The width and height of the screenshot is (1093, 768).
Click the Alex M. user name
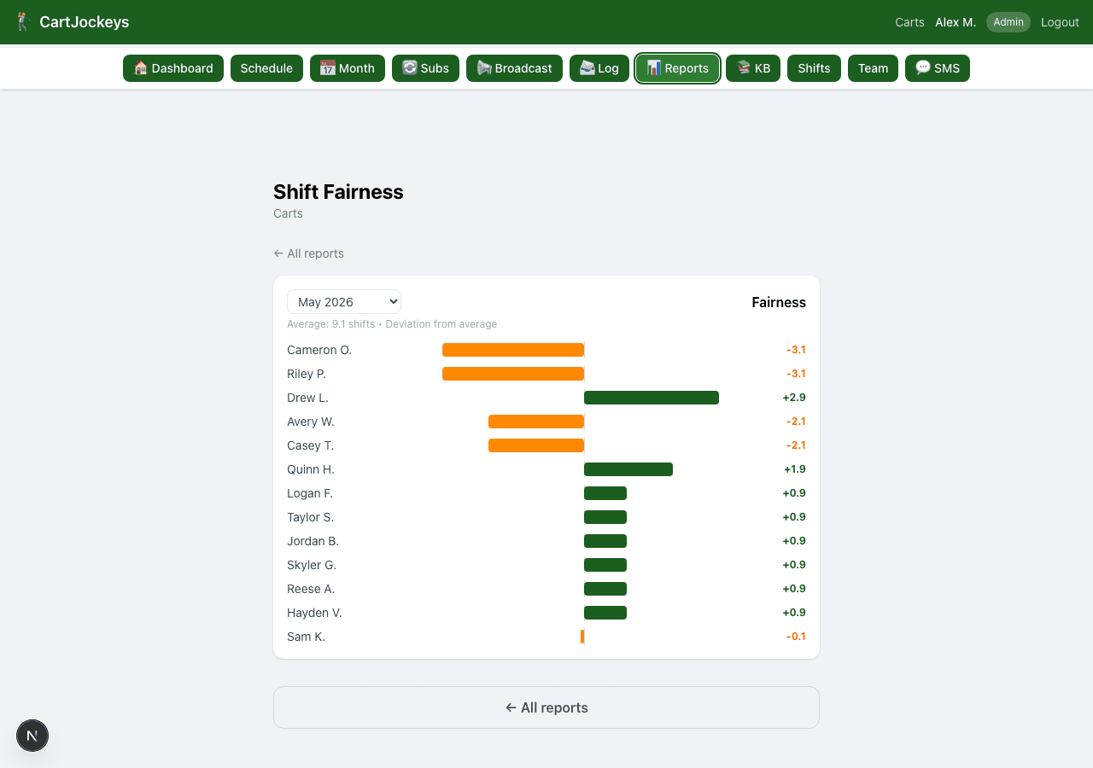pyautogui.click(x=956, y=22)
